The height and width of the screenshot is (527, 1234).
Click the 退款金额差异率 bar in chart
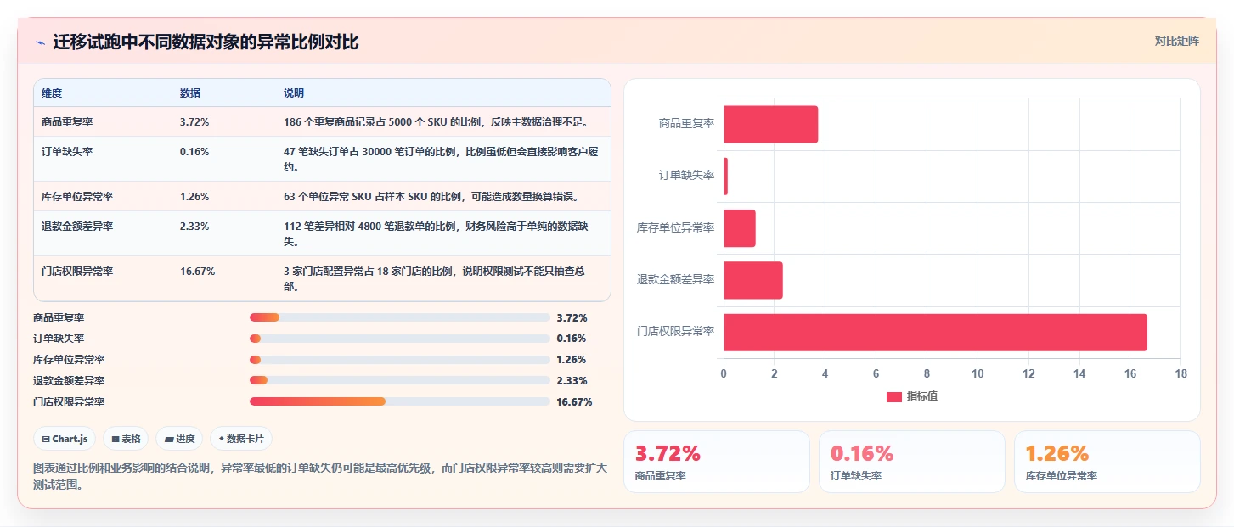[752, 280]
